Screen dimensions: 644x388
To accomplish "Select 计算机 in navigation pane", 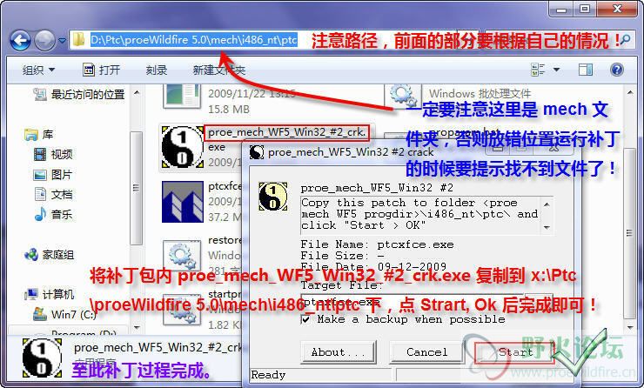I will coord(58,294).
